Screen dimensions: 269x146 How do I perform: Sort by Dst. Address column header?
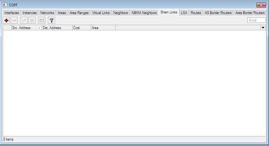(57, 28)
